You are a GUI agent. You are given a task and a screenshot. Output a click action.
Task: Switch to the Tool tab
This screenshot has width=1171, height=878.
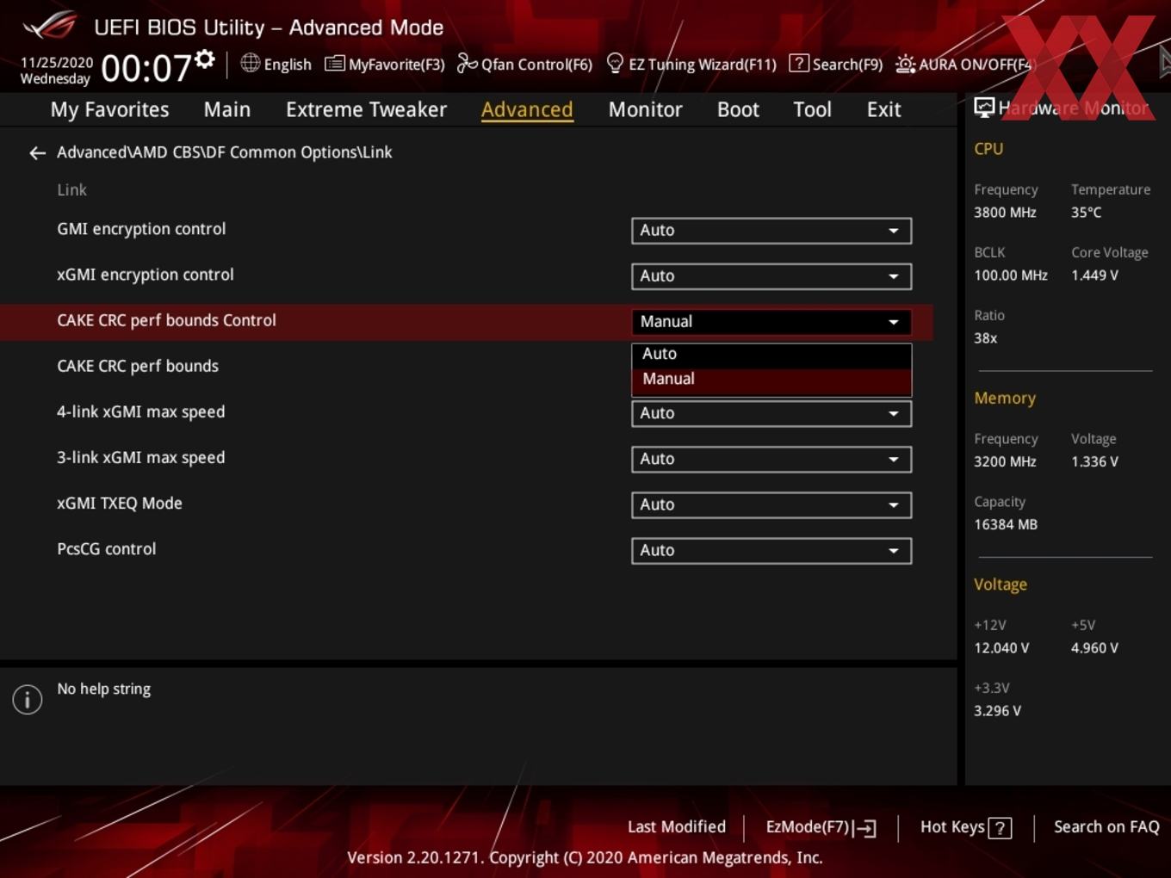[812, 110]
